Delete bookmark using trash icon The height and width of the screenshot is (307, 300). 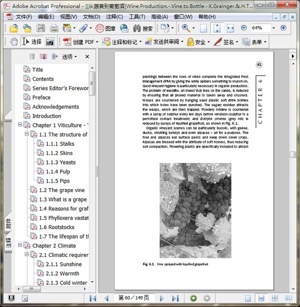[x=32, y=56]
